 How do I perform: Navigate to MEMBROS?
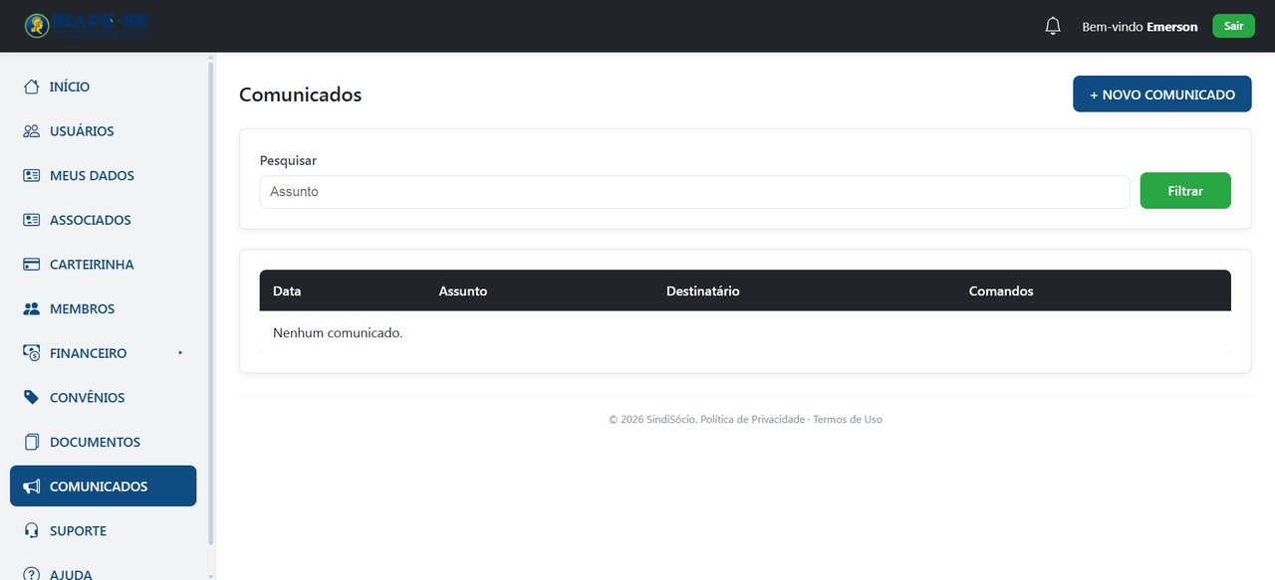click(104, 308)
